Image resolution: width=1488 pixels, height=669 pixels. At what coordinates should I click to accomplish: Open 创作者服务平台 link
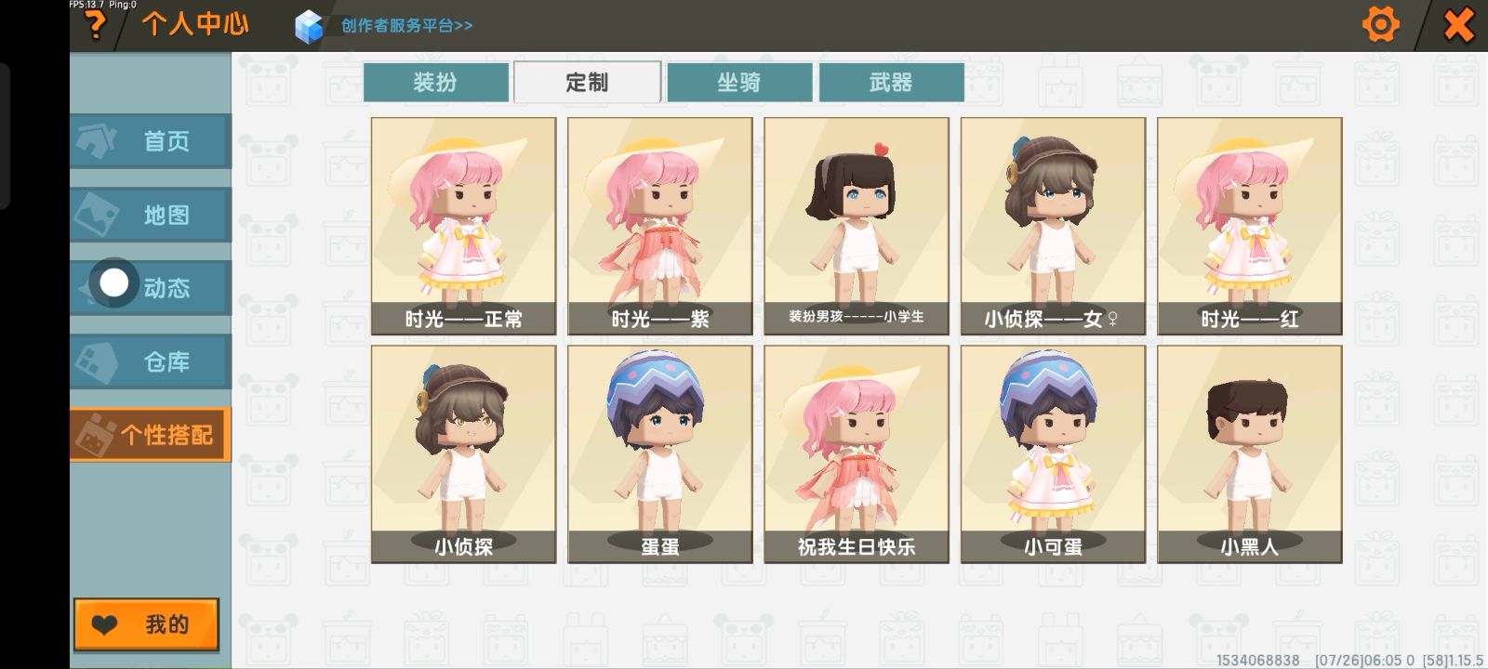[406, 26]
